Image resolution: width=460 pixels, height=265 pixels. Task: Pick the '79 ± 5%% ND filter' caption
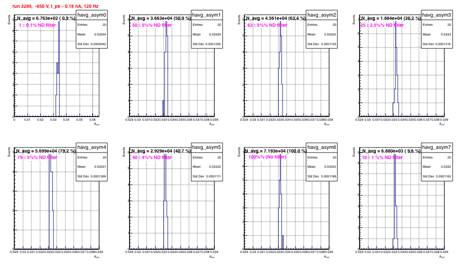tap(37, 158)
